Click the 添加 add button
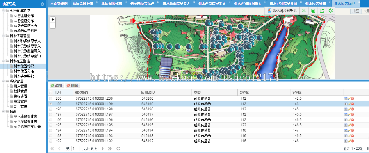This screenshot has height=153, width=369. [57, 85]
